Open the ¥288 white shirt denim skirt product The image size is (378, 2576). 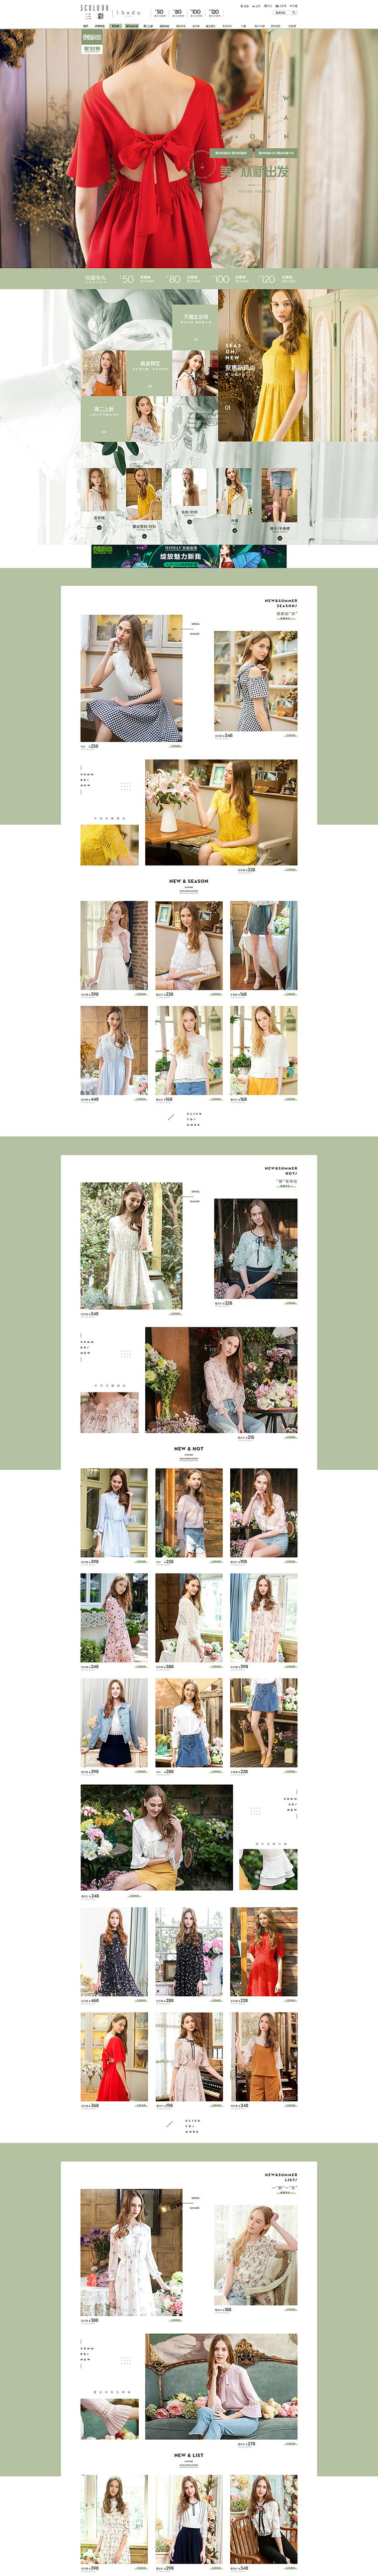pos(189,1723)
